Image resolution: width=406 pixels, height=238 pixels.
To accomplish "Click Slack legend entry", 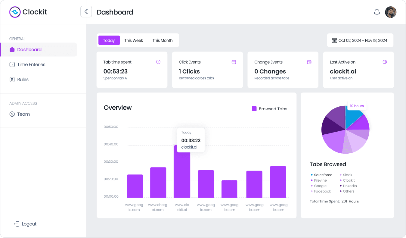I will click(x=346, y=175).
